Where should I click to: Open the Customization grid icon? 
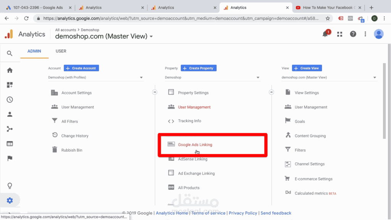point(10,85)
